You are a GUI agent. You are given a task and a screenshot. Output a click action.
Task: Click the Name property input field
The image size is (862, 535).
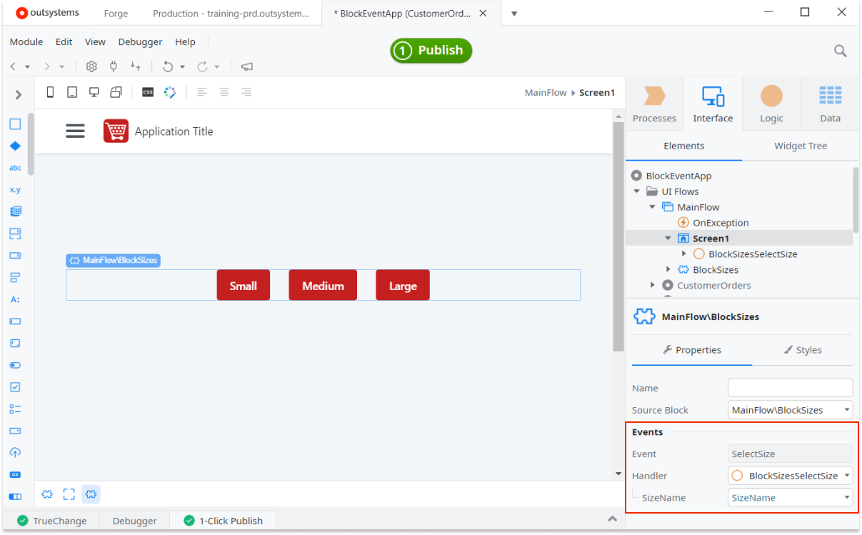tap(790, 388)
